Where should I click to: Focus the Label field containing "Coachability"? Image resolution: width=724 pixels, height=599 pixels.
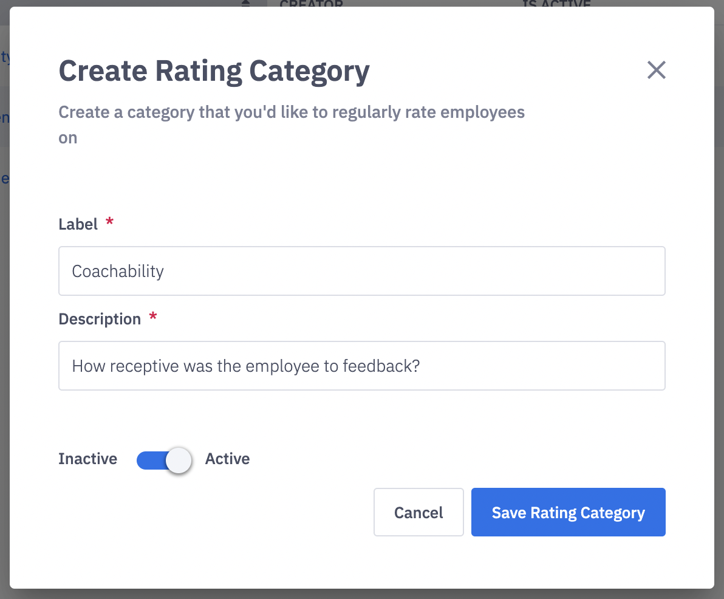pos(361,271)
